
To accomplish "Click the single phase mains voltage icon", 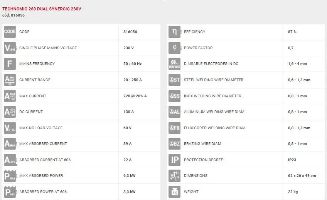I will [x=10, y=48].
